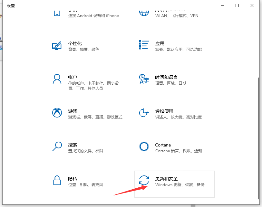Click the "更新和安全" title text
The height and width of the screenshot is (207, 262).
click(166, 179)
